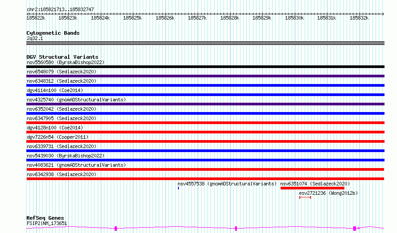397x233 pixels.
Task: Click the 2q32.1 band label
Action: (35, 38)
